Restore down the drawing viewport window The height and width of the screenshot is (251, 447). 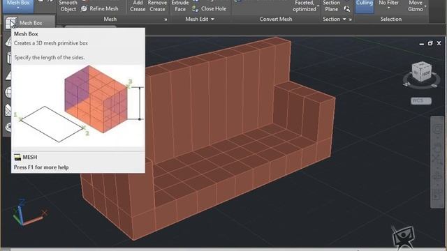pyautogui.click(x=430, y=43)
